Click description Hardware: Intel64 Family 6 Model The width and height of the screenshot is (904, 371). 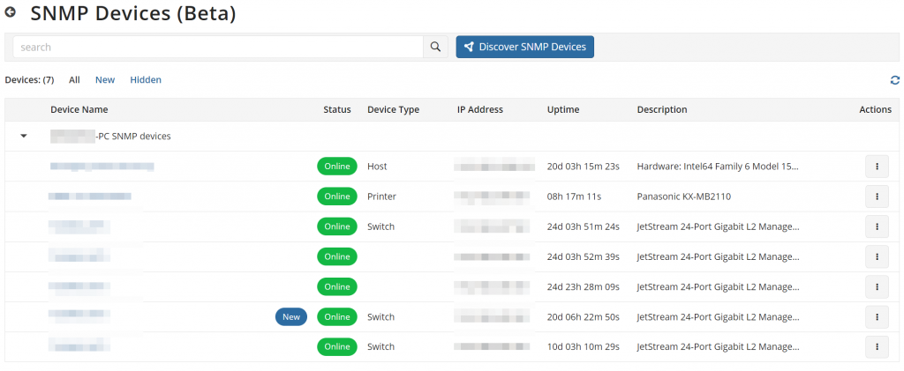(x=718, y=167)
